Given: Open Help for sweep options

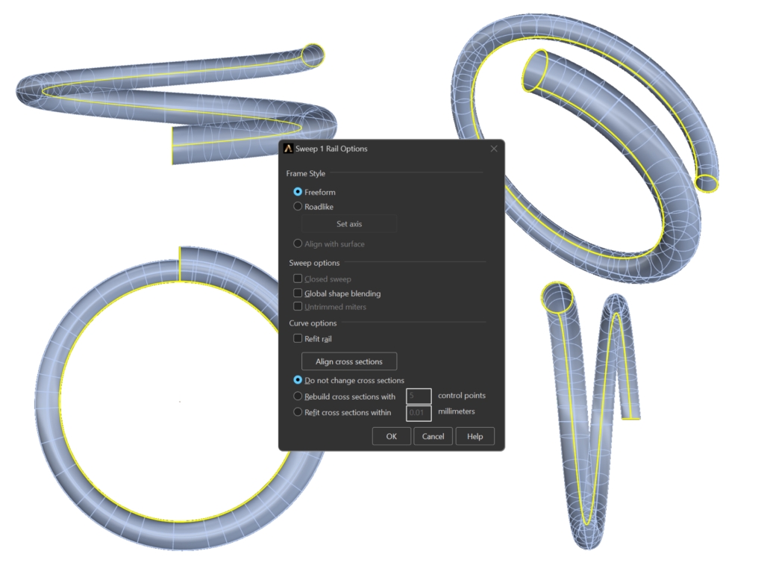Looking at the screenshot, I should pyautogui.click(x=475, y=436).
